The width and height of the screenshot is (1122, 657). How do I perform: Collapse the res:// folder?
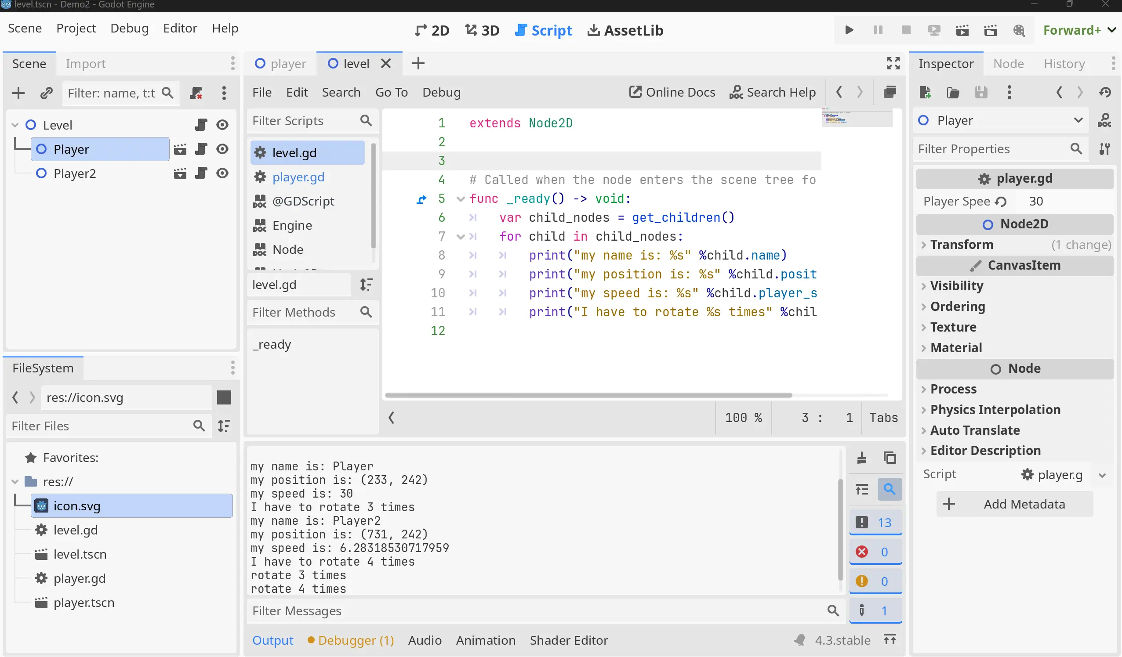(x=15, y=482)
